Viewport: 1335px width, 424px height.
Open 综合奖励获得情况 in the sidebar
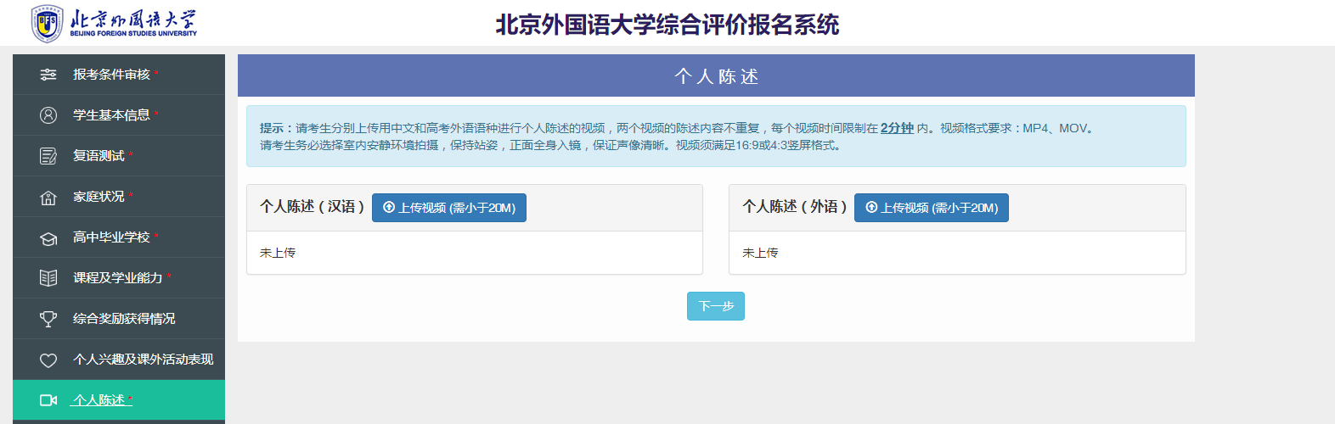(x=119, y=319)
